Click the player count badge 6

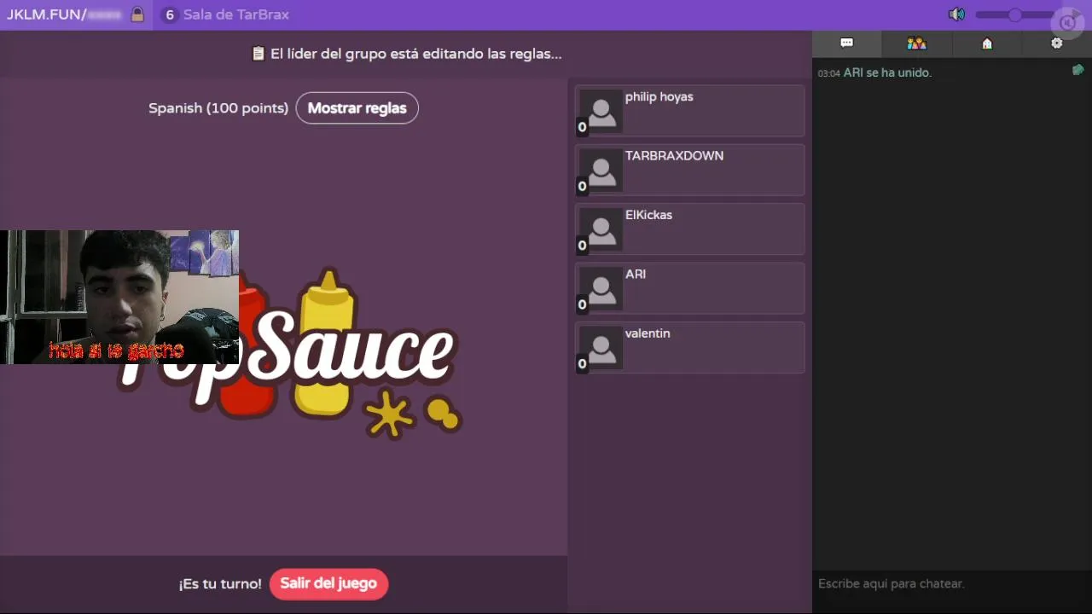pos(170,14)
